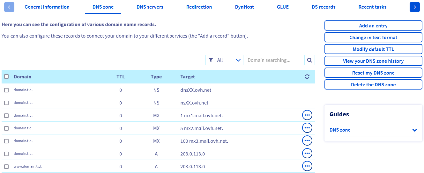424x173 pixels.
Task: Open actions menu for 100 mx3.mail.ovh.net. row
Action: 307,141
